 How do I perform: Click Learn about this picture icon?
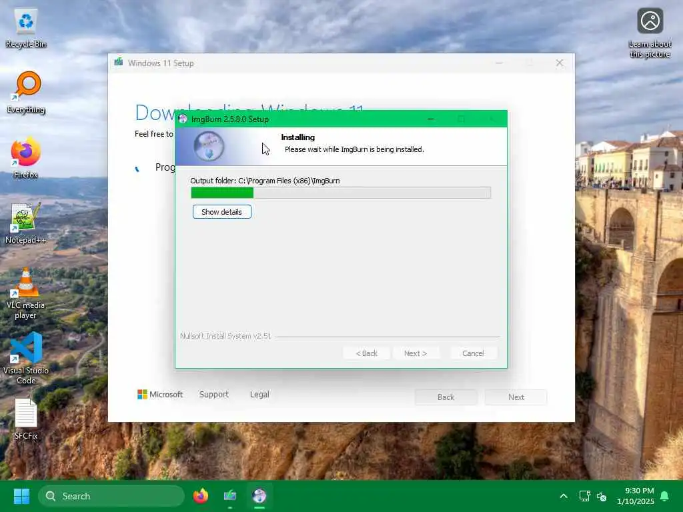650,33
